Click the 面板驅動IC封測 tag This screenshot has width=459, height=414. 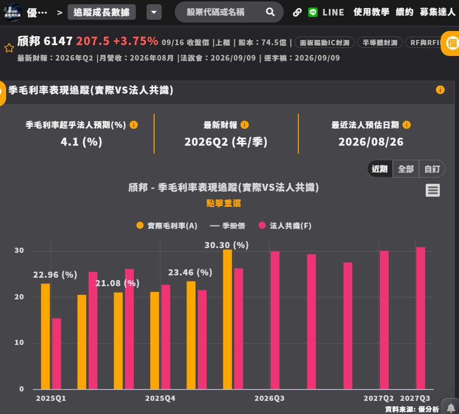(325, 43)
